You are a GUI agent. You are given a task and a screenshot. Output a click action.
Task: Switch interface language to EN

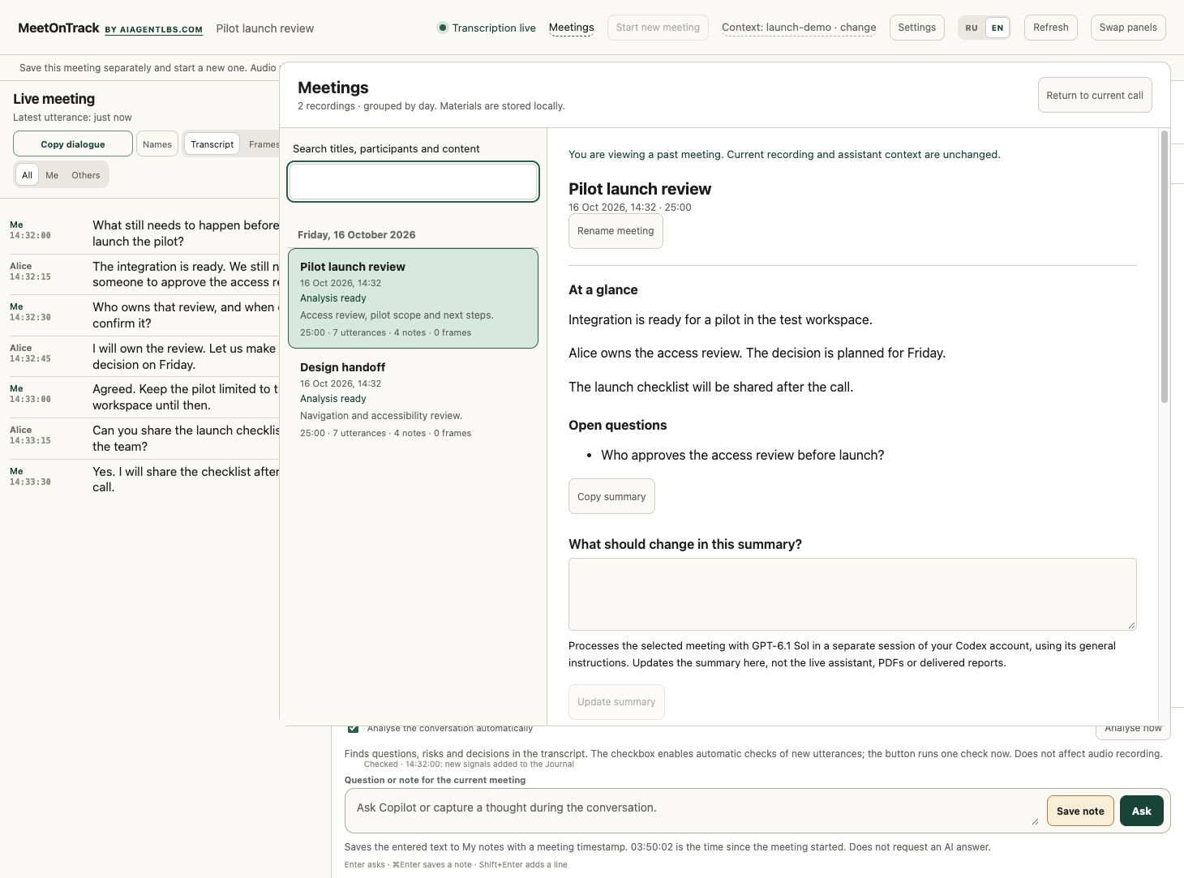997,28
